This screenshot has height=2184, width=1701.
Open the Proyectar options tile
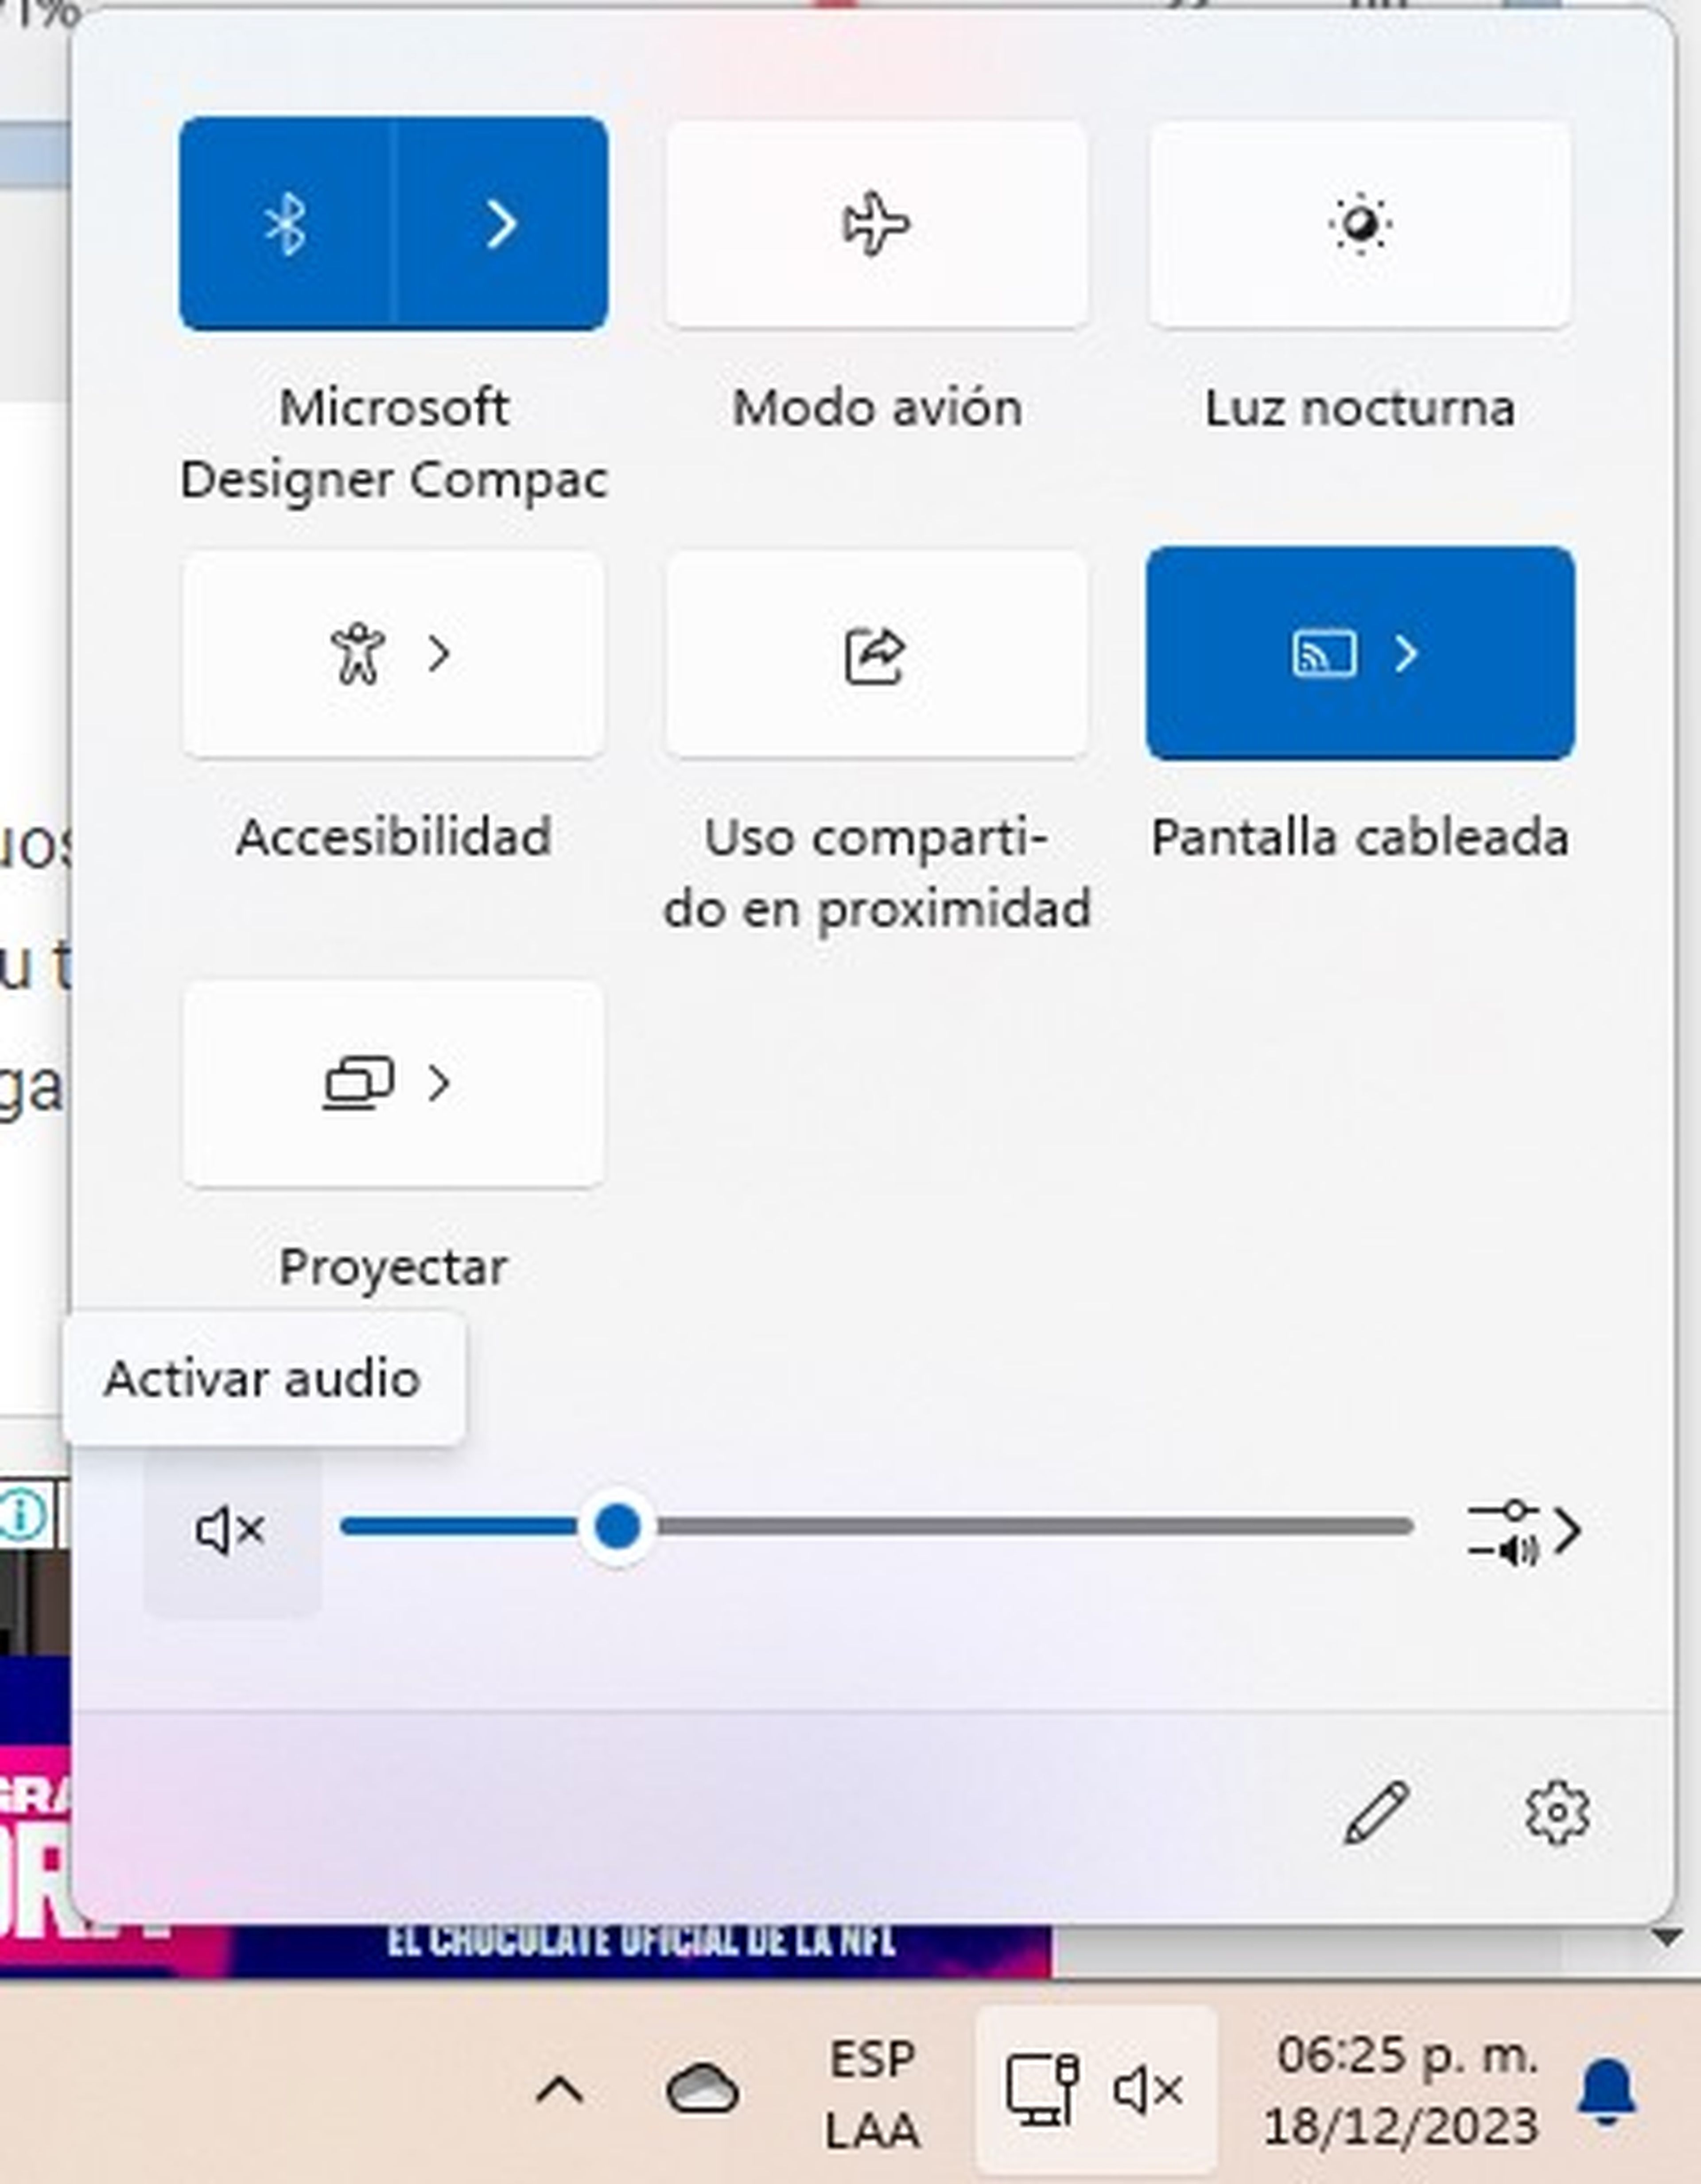[393, 1083]
